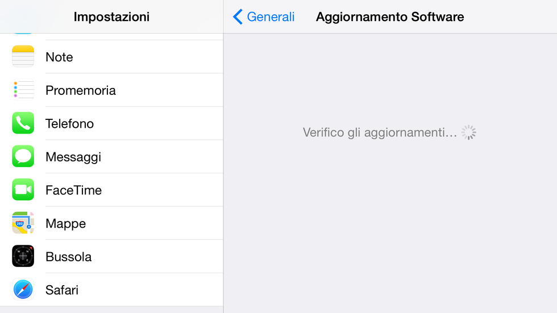557x313 pixels.
Task: Select FaceTime in the sidebar list
Action: click(x=111, y=190)
